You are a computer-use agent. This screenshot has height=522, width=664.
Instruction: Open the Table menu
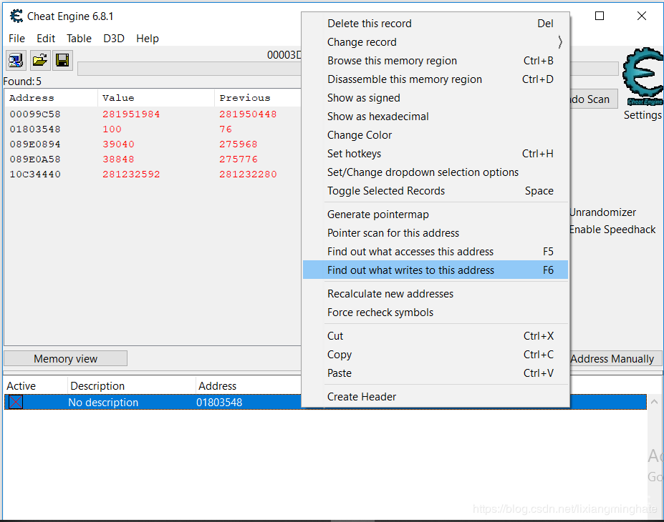tap(79, 39)
